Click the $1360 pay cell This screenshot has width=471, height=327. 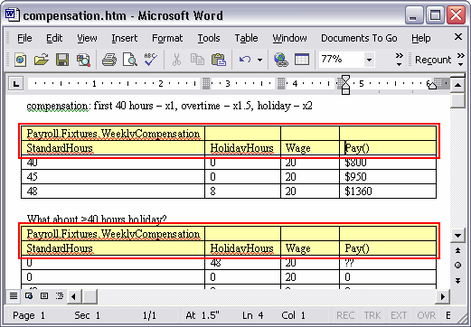tap(388, 191)
